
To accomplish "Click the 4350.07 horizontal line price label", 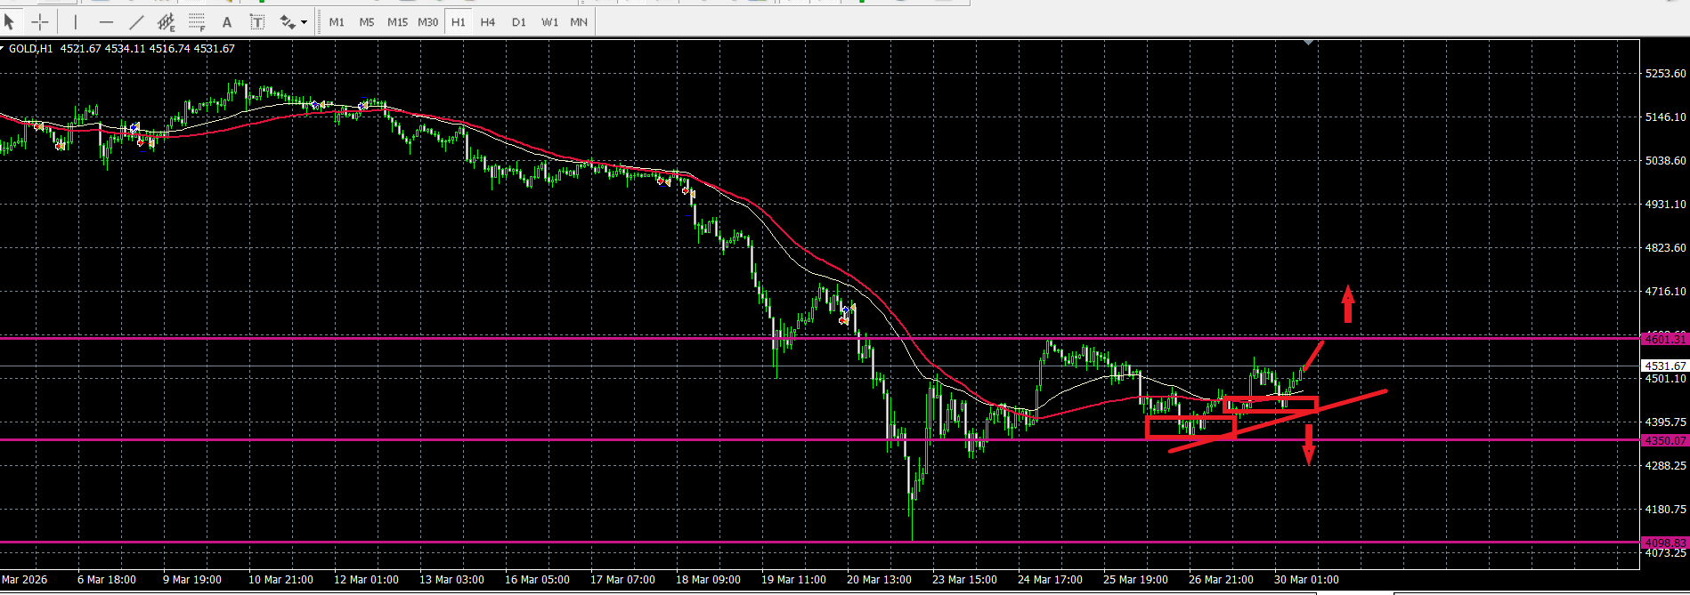I will pyautogui.click(x=1664, y=440).
